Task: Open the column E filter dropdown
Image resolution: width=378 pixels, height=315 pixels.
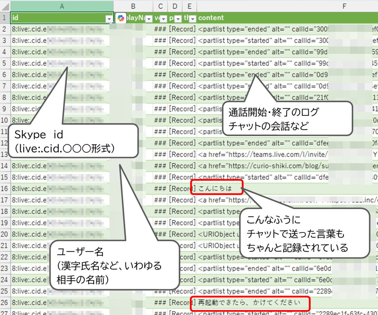Action: [x=192, y=19]
